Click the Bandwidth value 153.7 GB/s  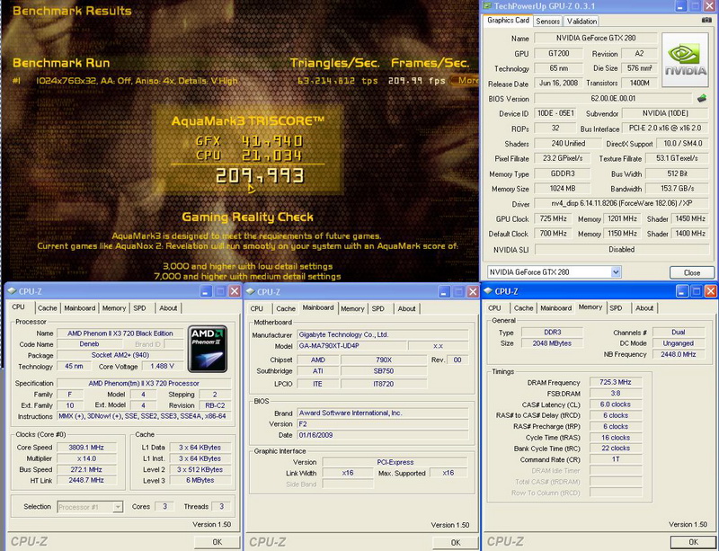pyautogui.click(x=677, y=189)
